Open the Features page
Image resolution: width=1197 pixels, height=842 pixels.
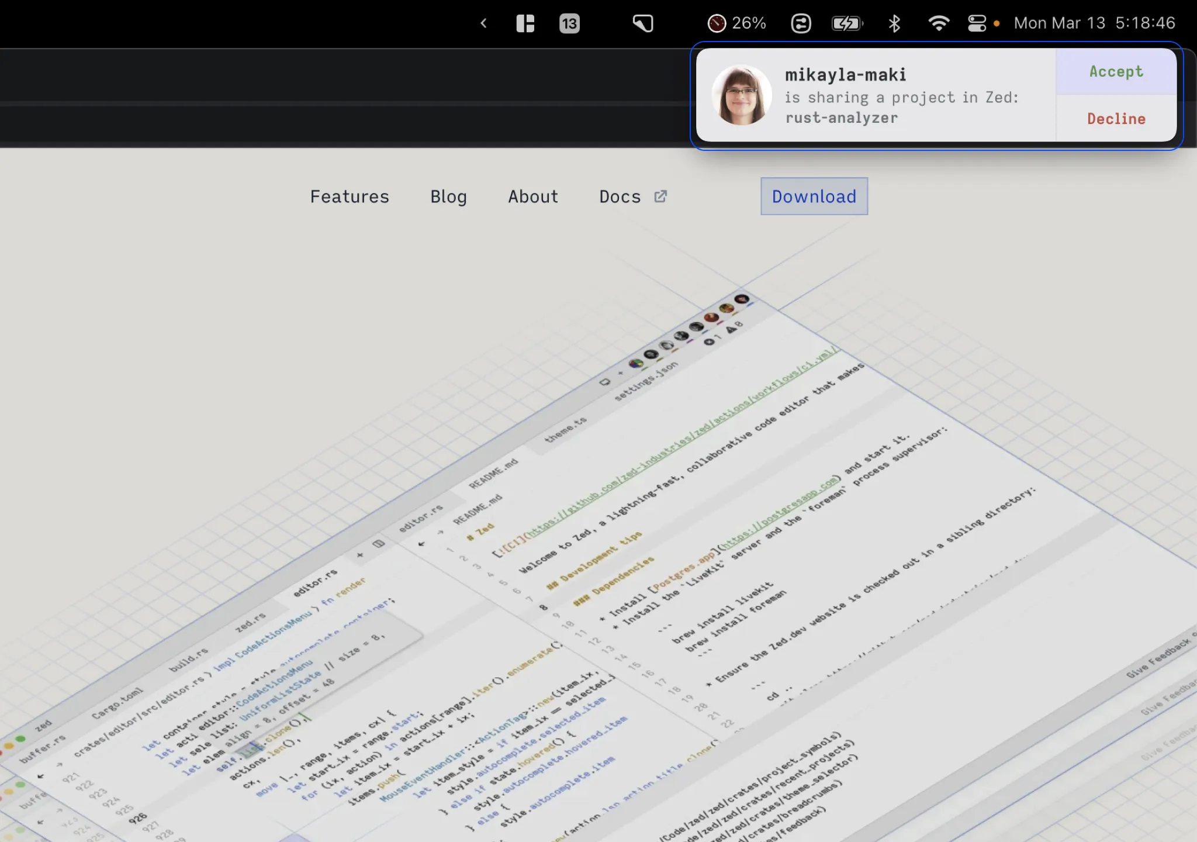(350, 196)
